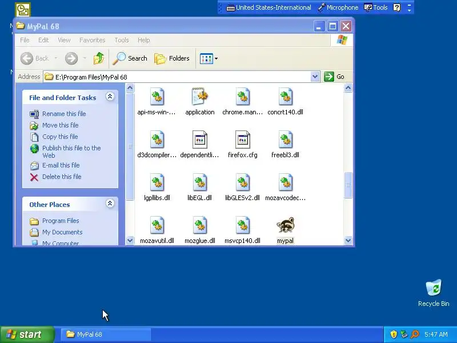Click the system tray clock
Viewport: 457px width, 343px height.
point(436,334)
